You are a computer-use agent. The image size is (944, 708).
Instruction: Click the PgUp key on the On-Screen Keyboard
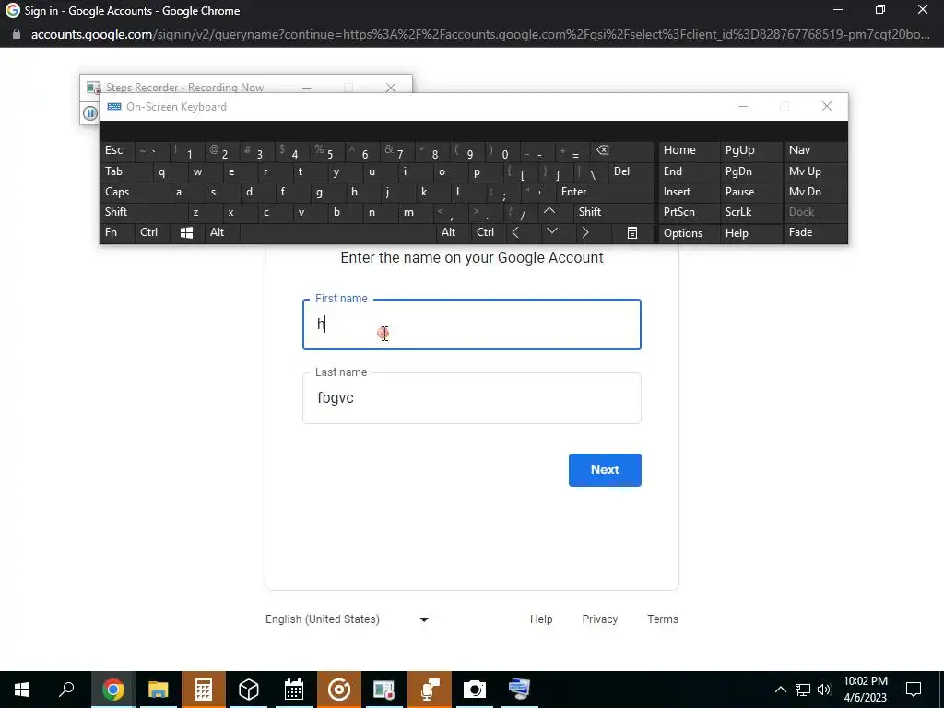[x=750, y=150]
